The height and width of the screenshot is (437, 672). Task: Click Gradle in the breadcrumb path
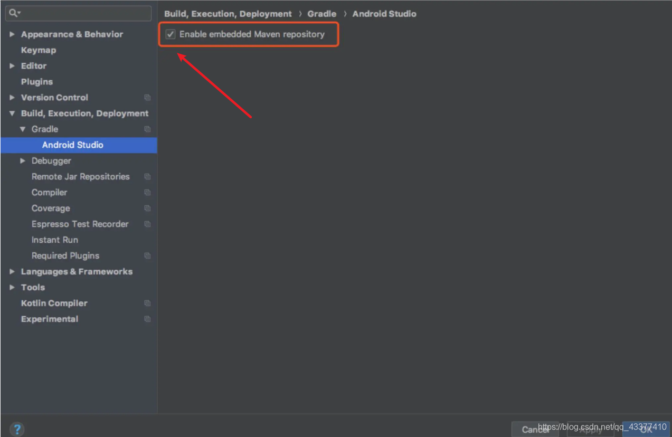(322, 14)
